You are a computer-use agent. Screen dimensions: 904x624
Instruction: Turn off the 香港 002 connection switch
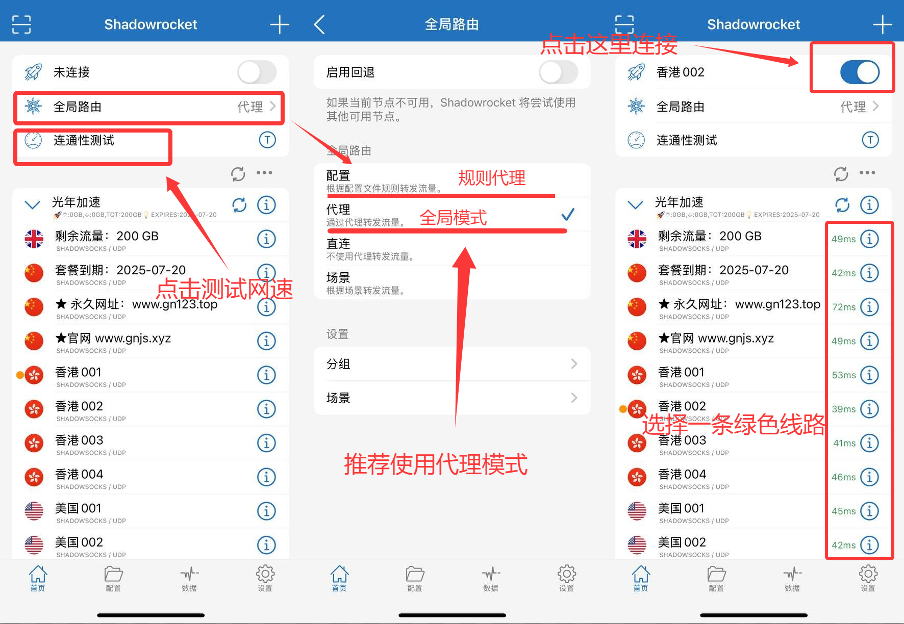[x=860, y=72]
